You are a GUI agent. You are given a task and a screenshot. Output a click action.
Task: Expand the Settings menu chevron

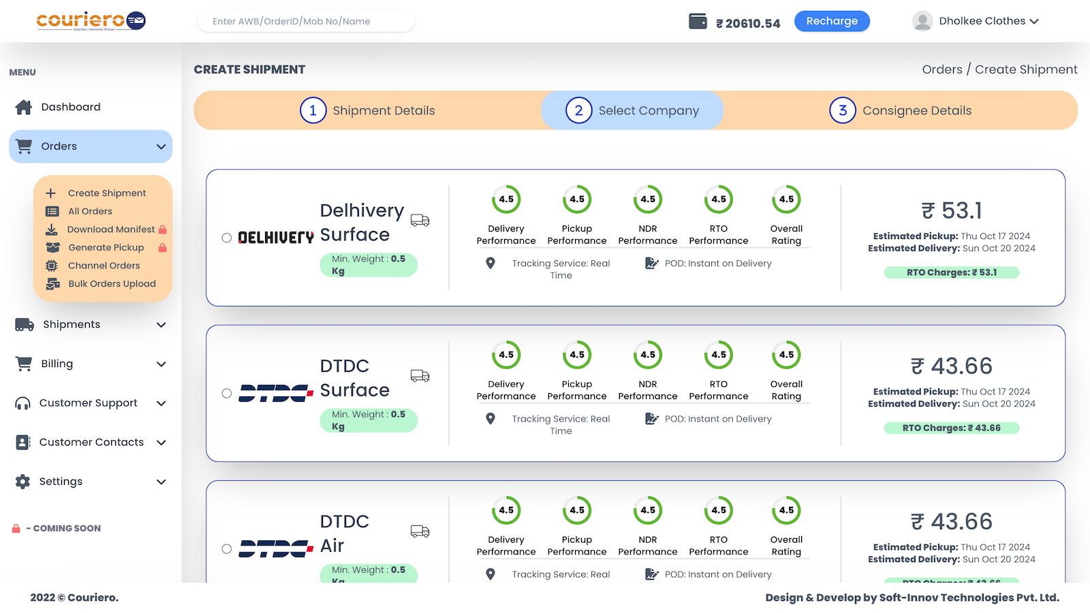(x=161, y=482)
